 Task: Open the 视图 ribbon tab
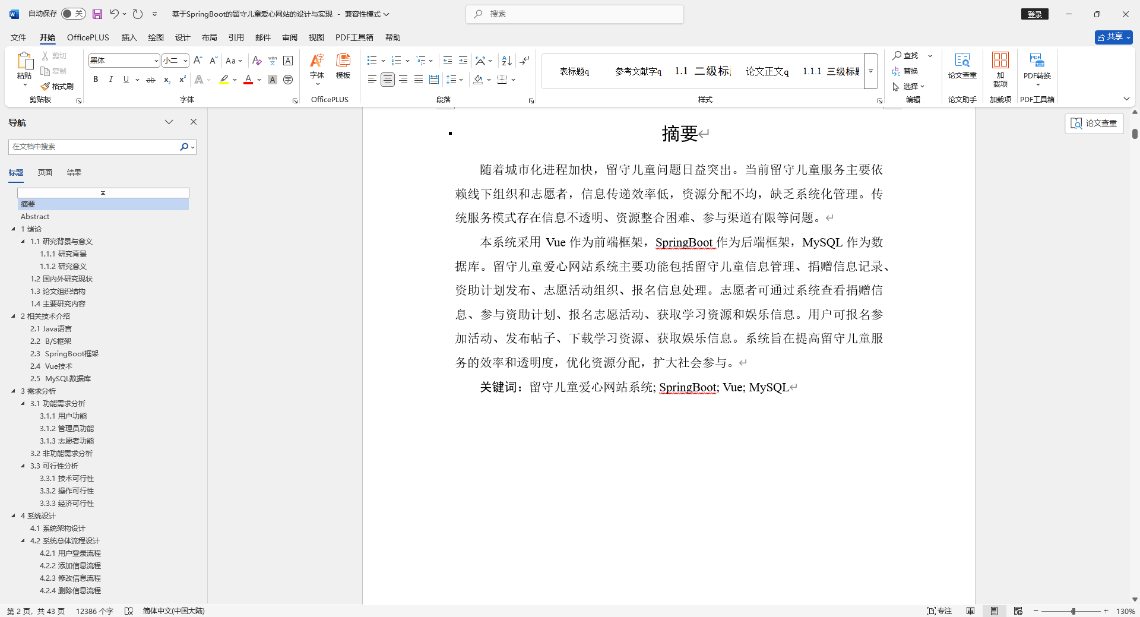pos(316,37)
